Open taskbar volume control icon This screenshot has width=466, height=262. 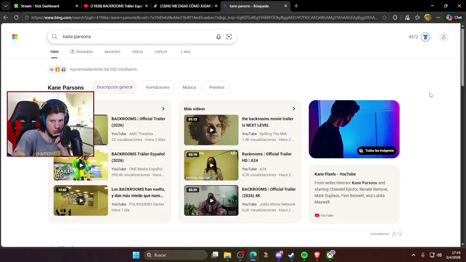(x=439, y=255)
